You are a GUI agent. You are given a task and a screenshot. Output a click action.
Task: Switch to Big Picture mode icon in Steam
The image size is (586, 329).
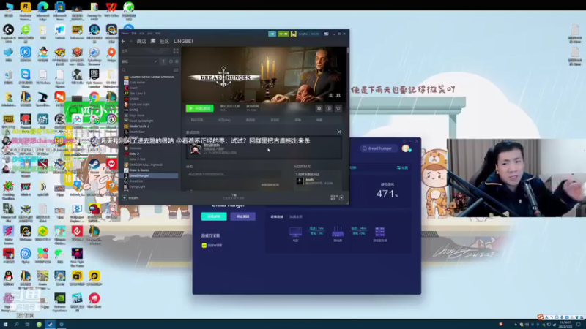[x=326, y=34]
